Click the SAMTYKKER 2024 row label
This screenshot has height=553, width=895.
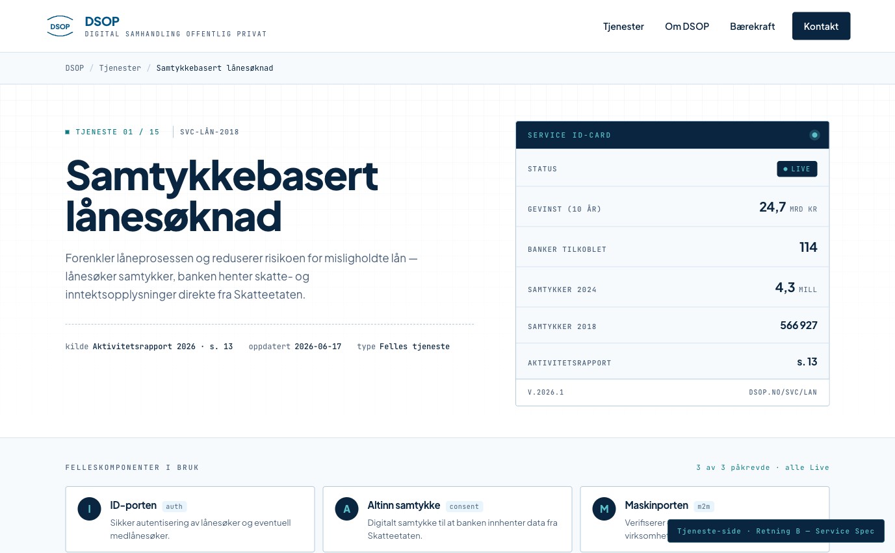coord(562,289)
